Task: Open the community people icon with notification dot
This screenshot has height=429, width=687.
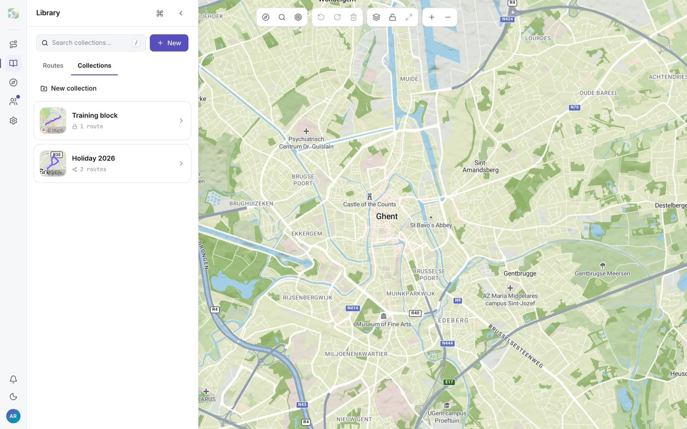Action: click(13, 102)
